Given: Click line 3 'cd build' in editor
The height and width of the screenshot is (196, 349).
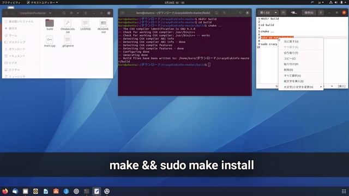Looking at the screenshot, I should point(267,25).
